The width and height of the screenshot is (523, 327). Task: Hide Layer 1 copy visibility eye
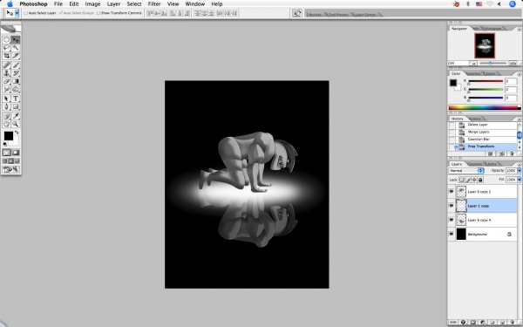click(451, 206)
